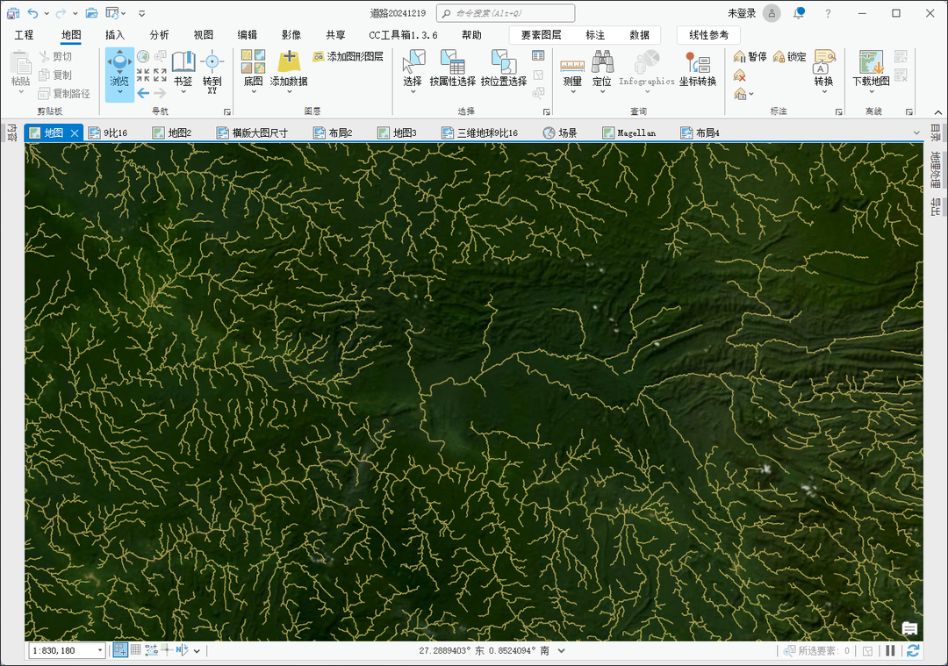
Task: Open the 目录 (Catalog) side pane tab
Action: point(936,133)
